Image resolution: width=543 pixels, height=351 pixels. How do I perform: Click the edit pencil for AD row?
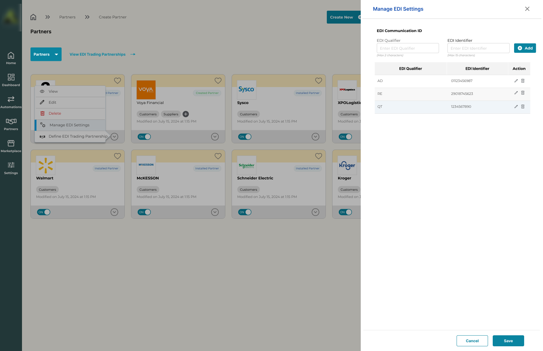tap(516, 81)
